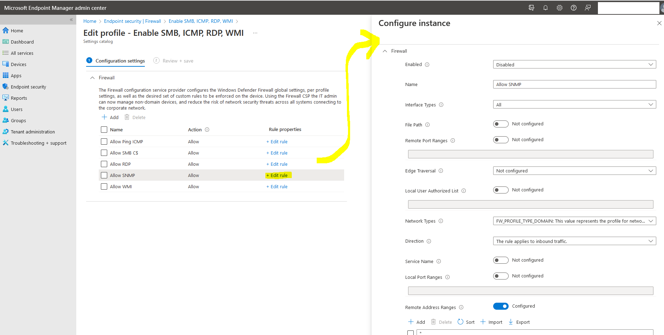Click Sort in Remote Address Ranges

(466, 322)
